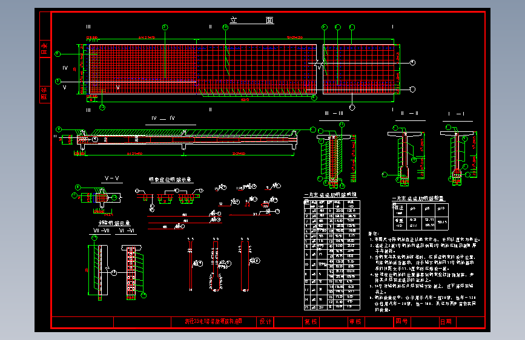Select the VII —VII section label

pos(101,230)
